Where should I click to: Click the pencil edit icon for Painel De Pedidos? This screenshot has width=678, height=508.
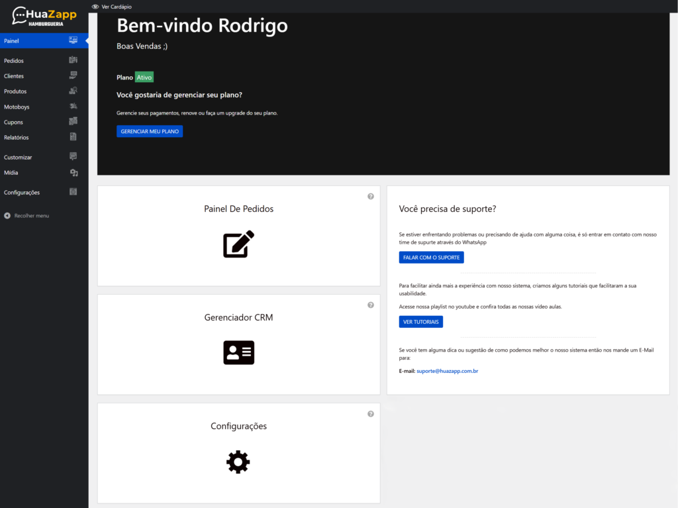pos(238,244)
